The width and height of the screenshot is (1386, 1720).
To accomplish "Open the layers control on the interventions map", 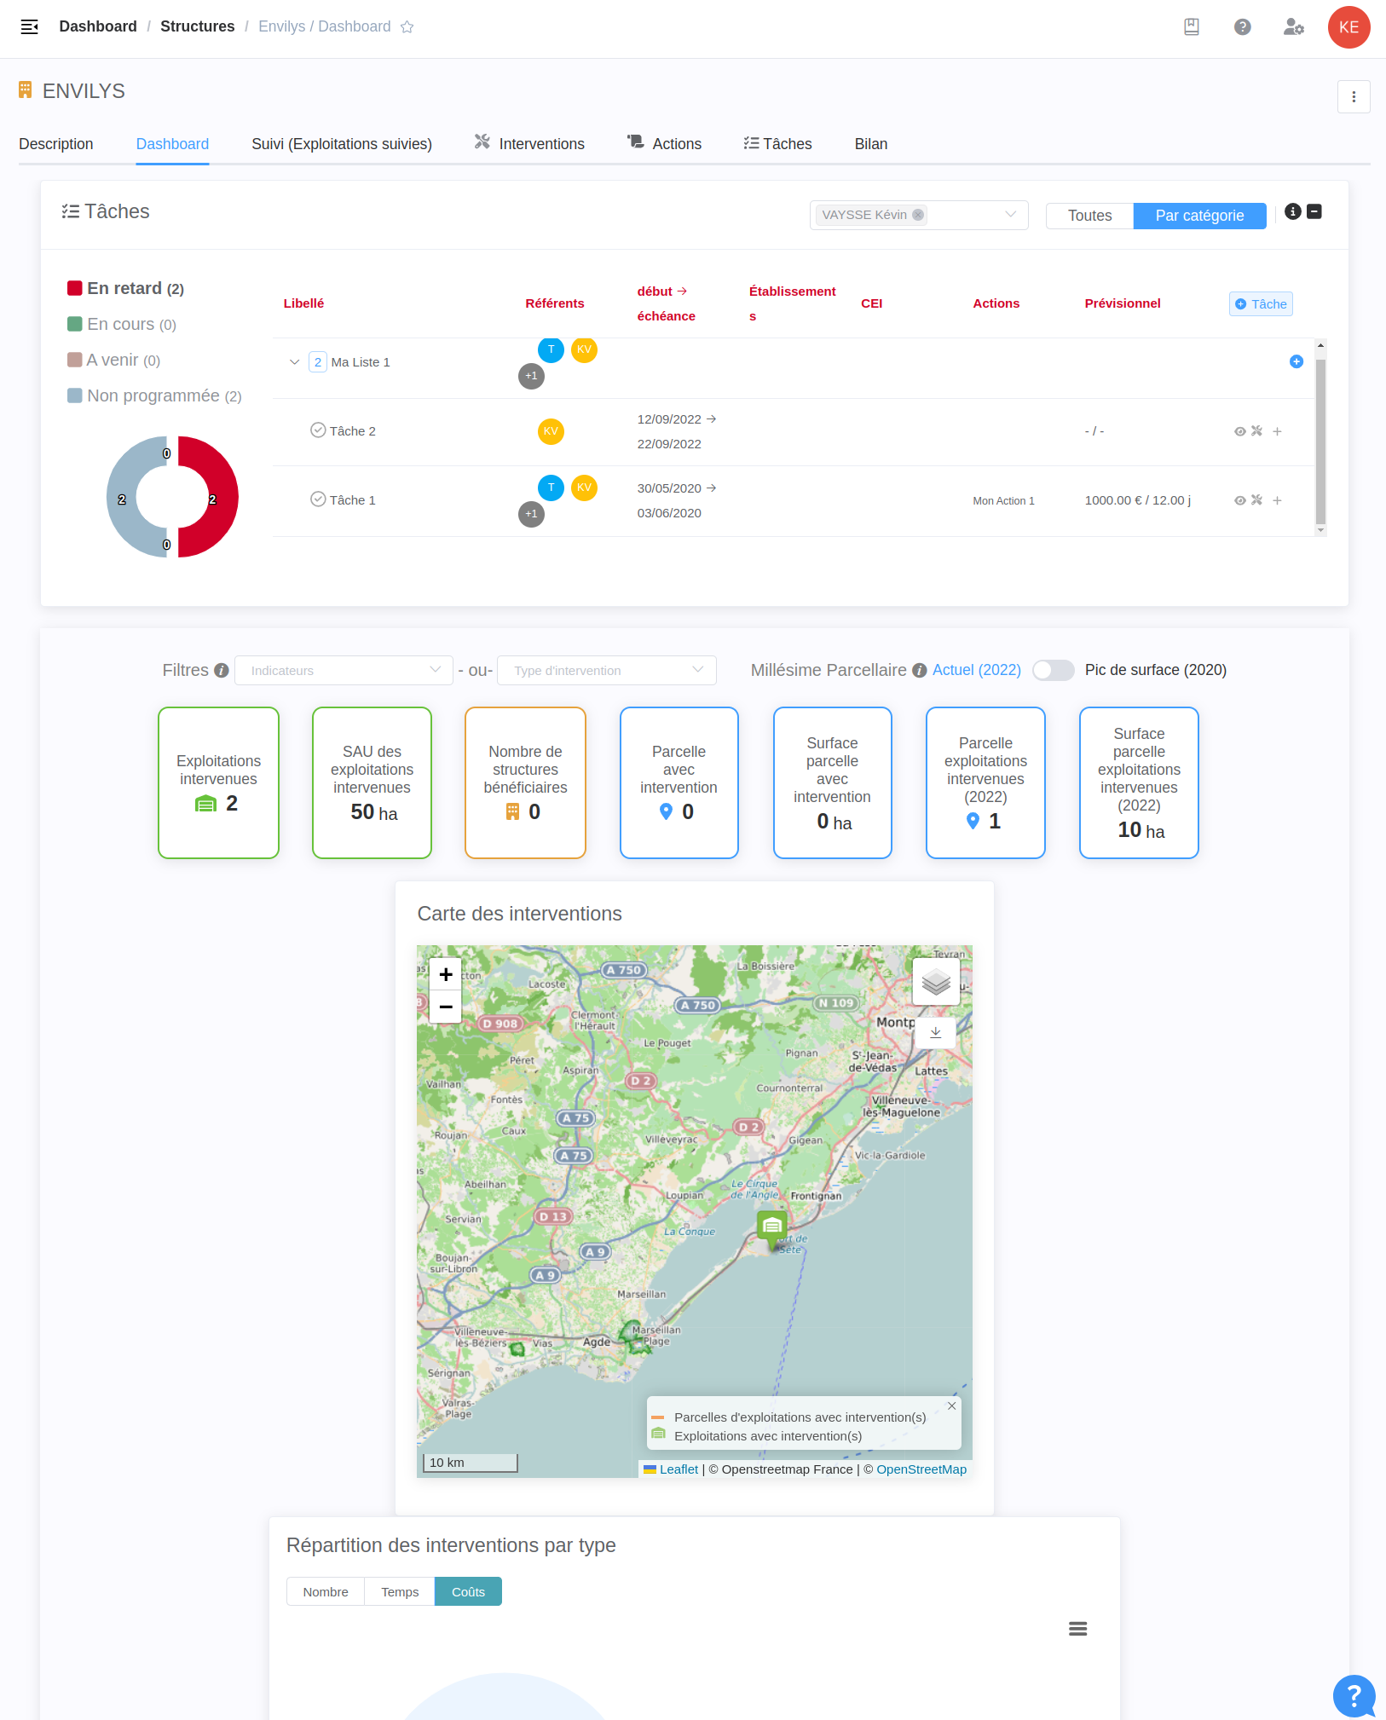I will coord(935,982).
